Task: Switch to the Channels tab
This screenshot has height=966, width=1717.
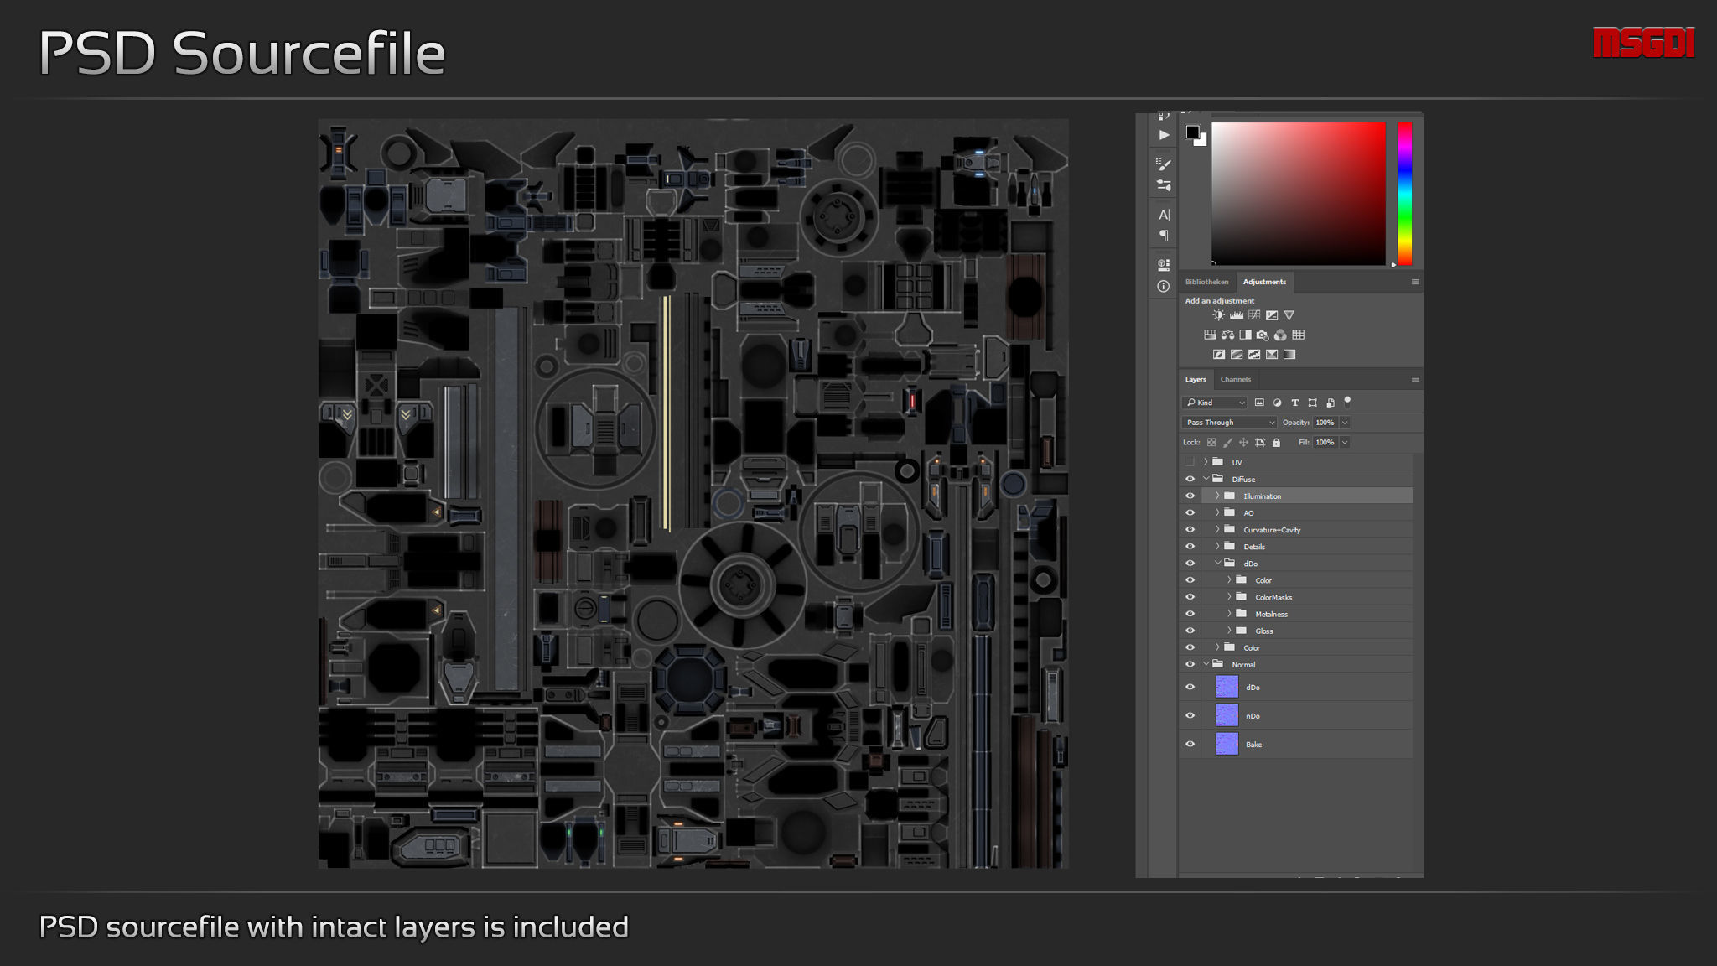Action: click(1235, 379)
